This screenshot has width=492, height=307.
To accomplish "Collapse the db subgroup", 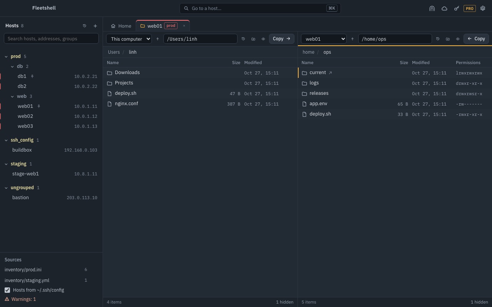I will 12,66.
